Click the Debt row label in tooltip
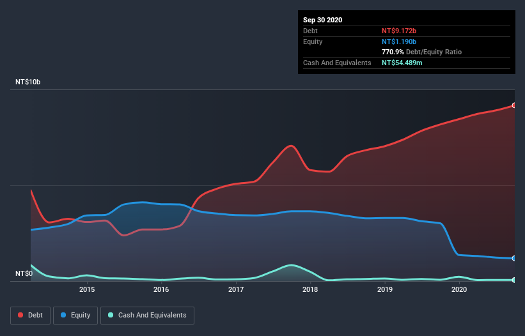The width and height of the screenshot is (525, 336). coord(310,31)
